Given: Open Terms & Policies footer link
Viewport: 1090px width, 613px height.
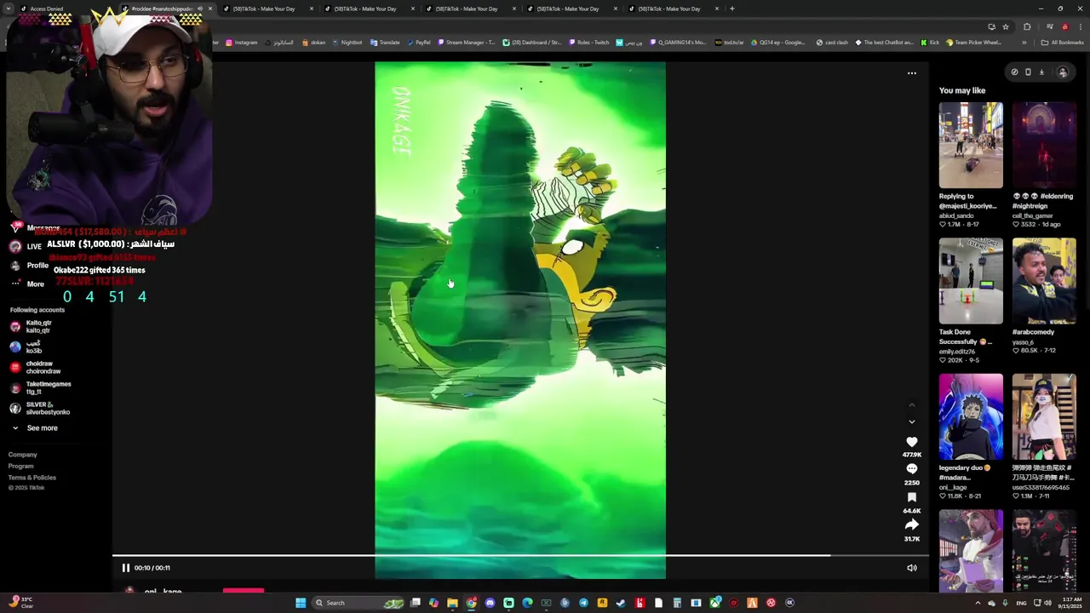Looking at the screenshot, I should [x=32, y=478].
